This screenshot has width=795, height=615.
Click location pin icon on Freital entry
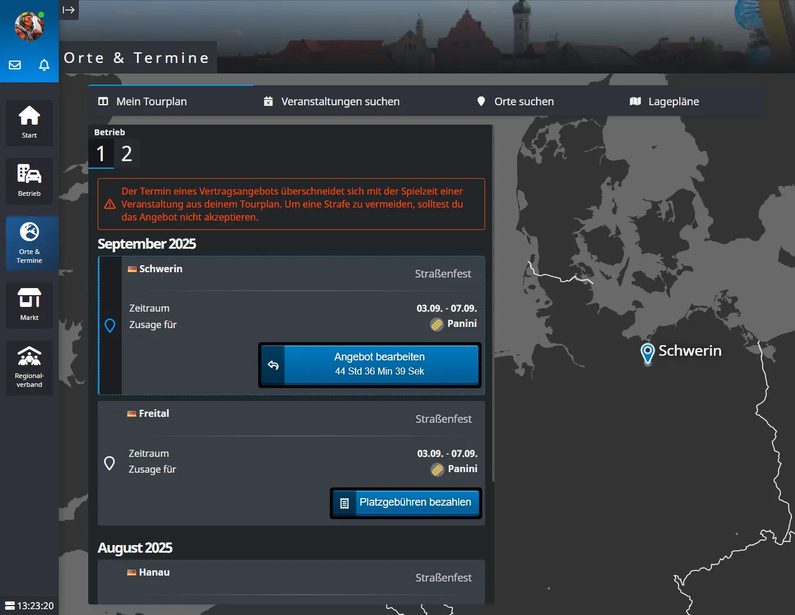pos(109,463)
